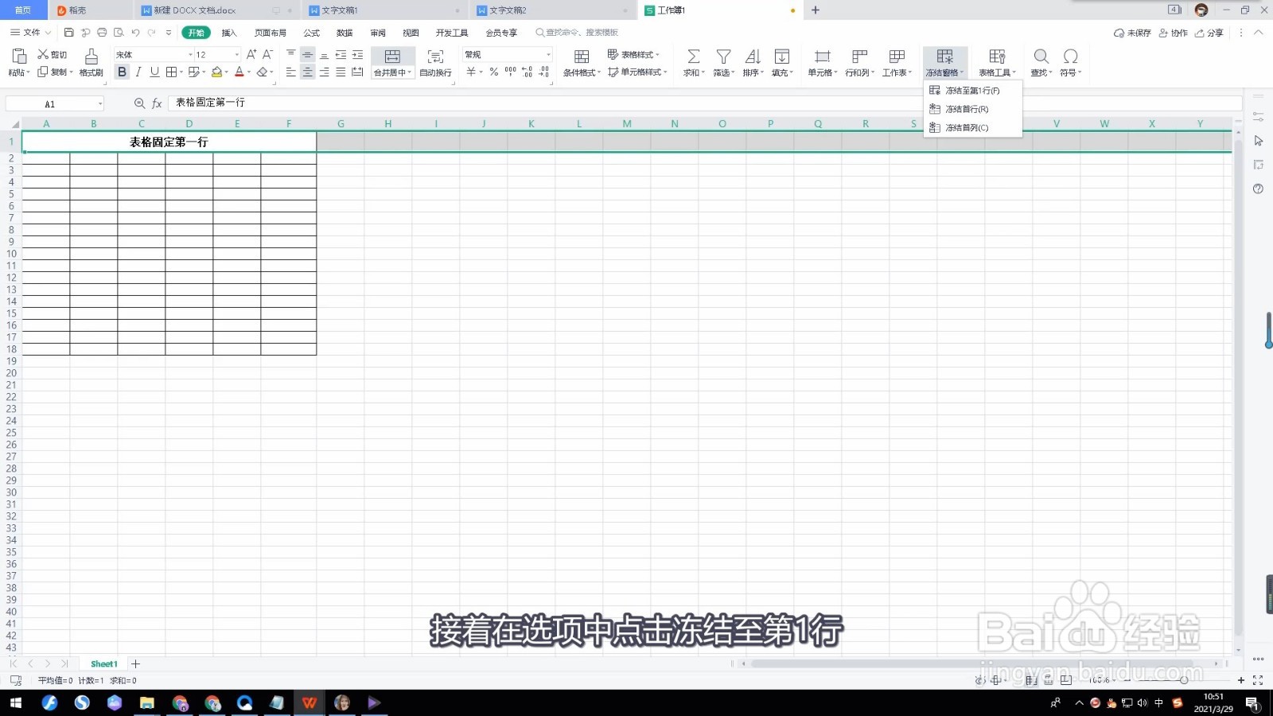Open the fill color dropdown arrow
The width and height of the screenshot is (1273, 716).
(225, 72)
